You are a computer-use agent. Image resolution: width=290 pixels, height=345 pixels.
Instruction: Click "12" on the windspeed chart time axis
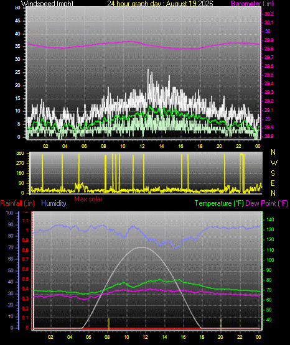coord(142,146)
